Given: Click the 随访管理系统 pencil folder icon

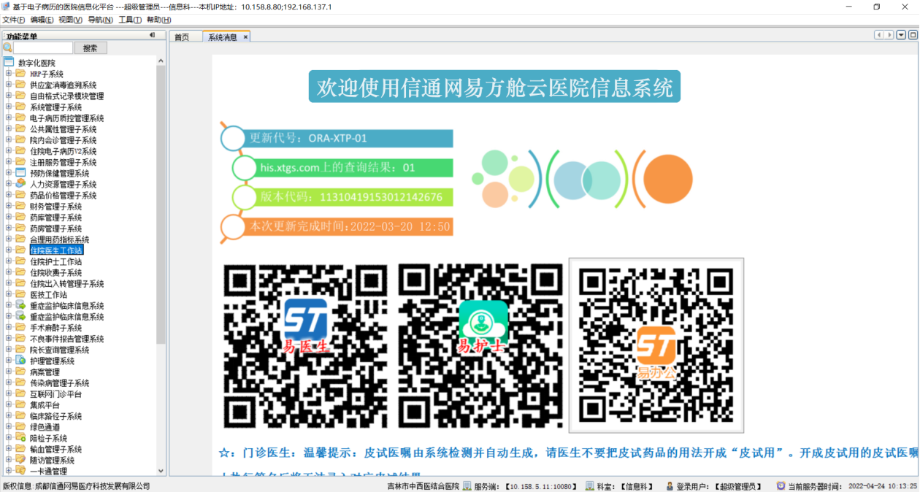Looking at the screenshot, I should 20,460.
